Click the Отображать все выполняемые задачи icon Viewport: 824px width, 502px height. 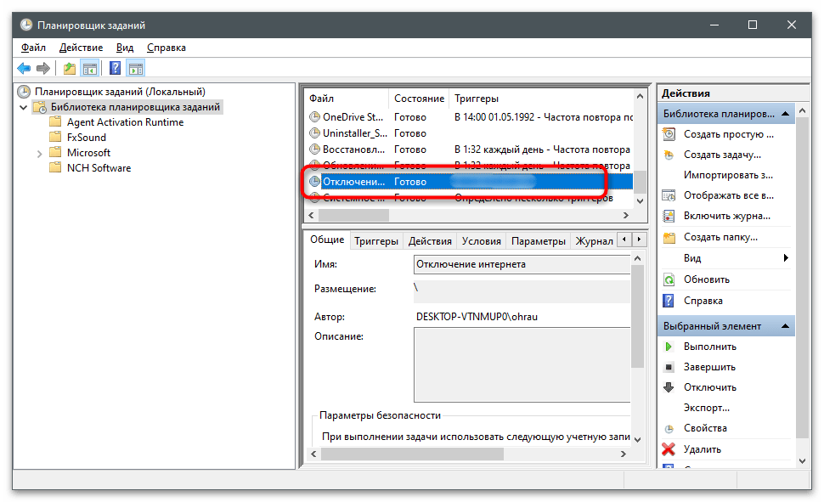click(x=669, y=195)
